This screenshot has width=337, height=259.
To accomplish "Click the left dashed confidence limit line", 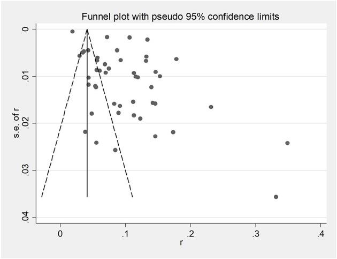I will point(59,134).
